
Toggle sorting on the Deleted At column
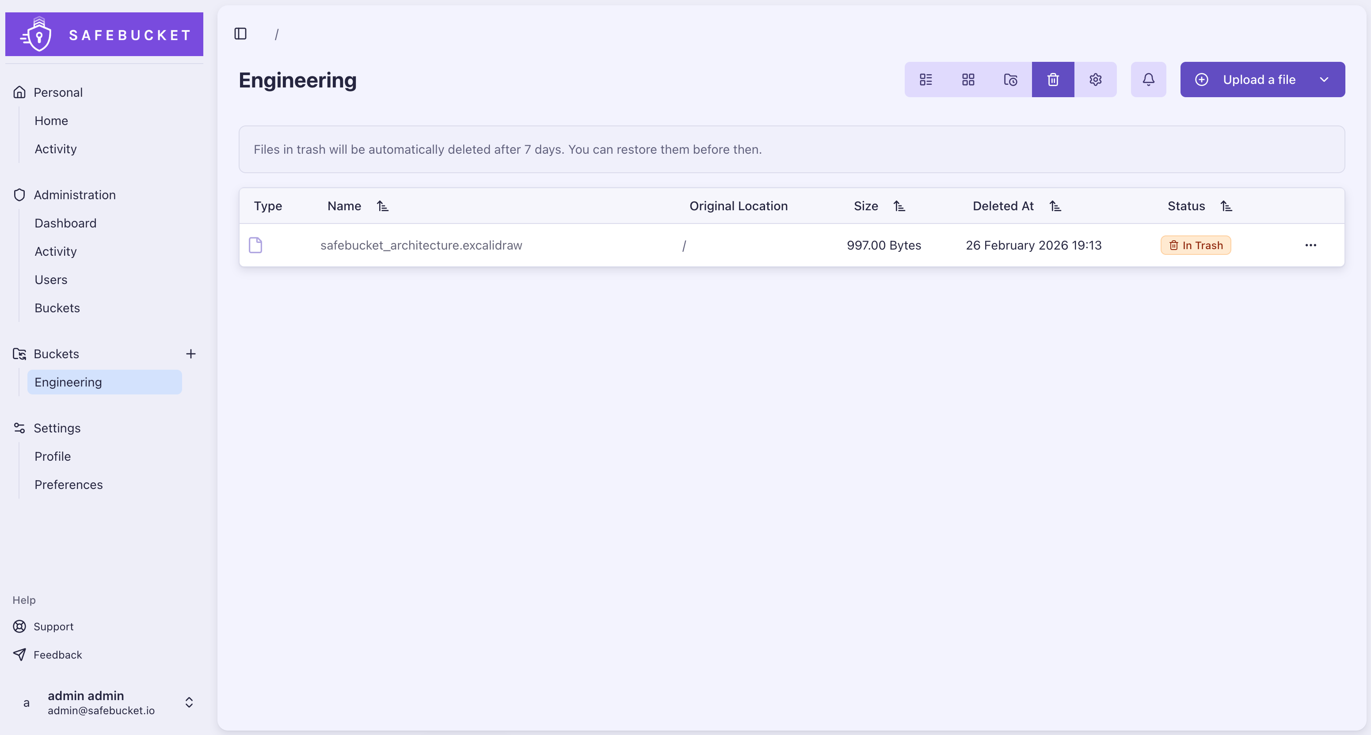(x=1056, y=206)
